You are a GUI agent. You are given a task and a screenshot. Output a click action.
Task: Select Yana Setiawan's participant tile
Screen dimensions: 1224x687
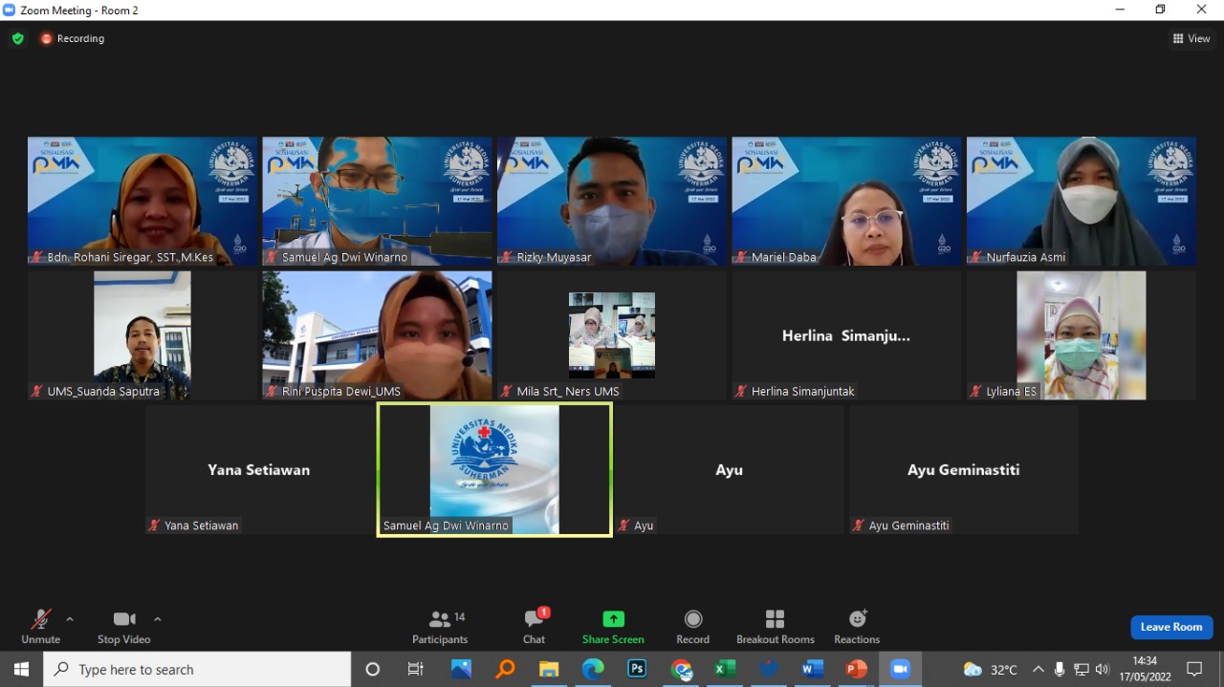click(259, 469)
